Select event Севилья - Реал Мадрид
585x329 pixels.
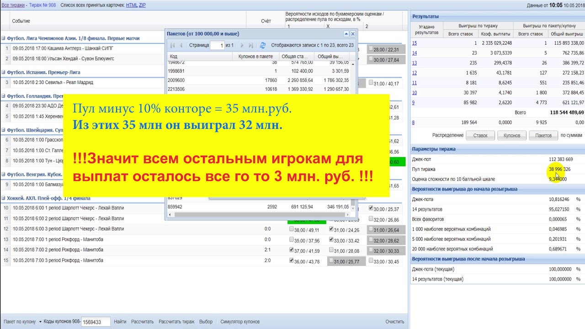point(53,83)
